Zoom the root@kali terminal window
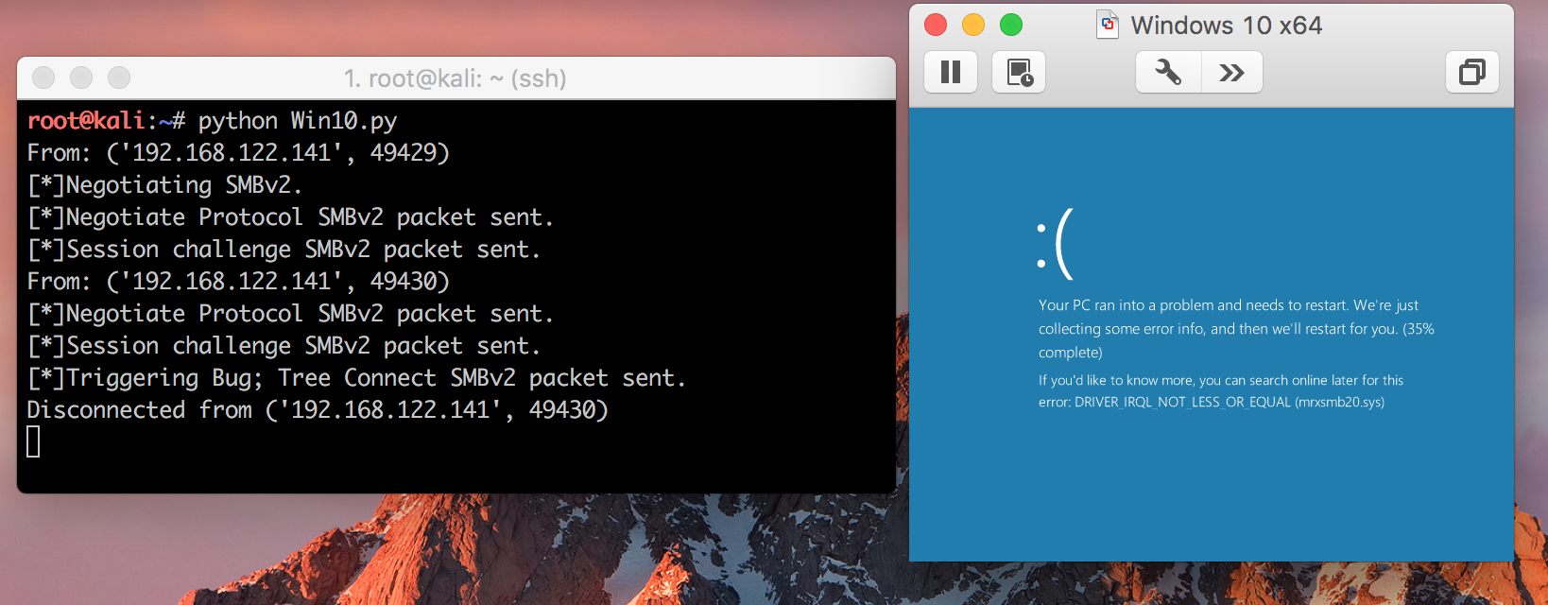This screenshot has width=1548, height=605. (119, 78)
